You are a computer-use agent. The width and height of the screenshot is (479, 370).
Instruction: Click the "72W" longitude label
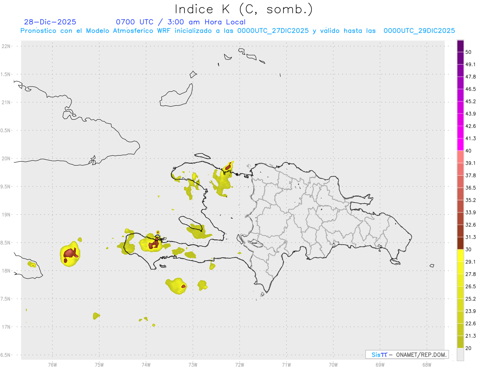[x=239, y=364]
